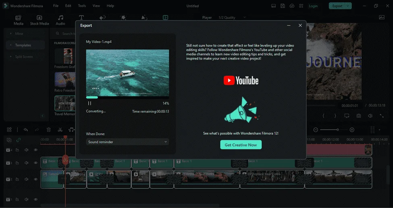Switch to the Media tab
The height and width of the screenshot is (208, 393).
coord(18,20)
